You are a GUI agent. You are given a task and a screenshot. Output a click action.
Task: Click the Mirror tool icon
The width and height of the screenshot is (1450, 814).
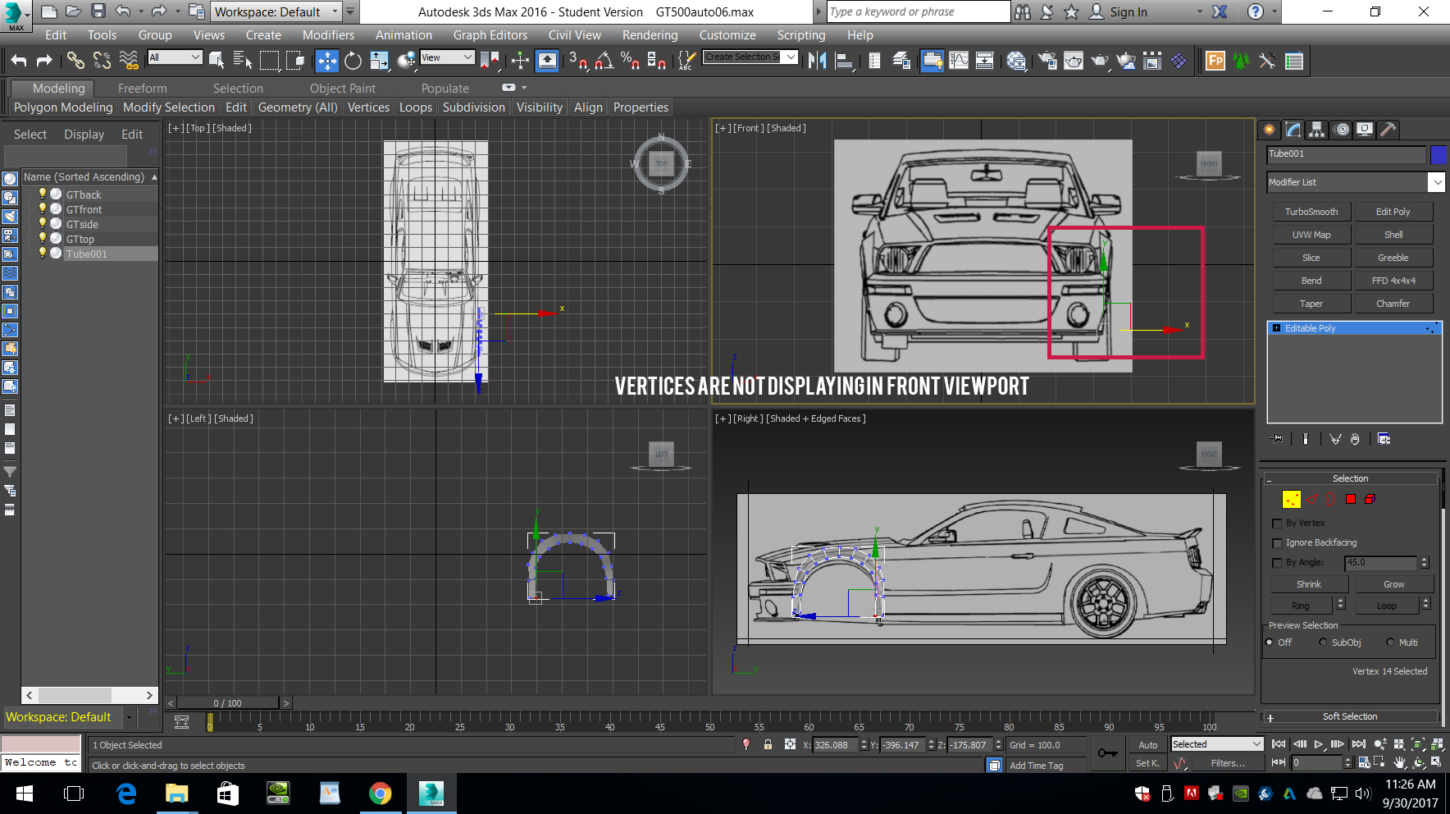(817, 61)
